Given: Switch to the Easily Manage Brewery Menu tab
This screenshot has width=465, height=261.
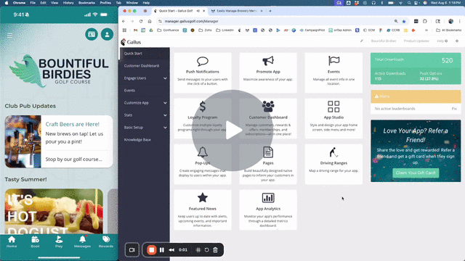Looking at the screenshot, I should [236, 11].
